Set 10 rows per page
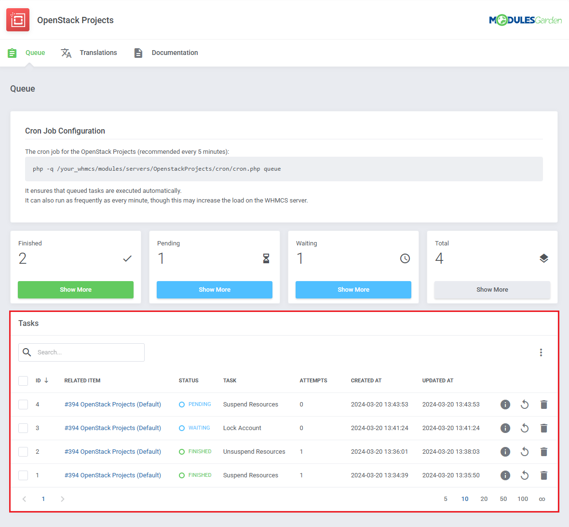Viewport: 569px width, 527px height. tap(465, 499)
